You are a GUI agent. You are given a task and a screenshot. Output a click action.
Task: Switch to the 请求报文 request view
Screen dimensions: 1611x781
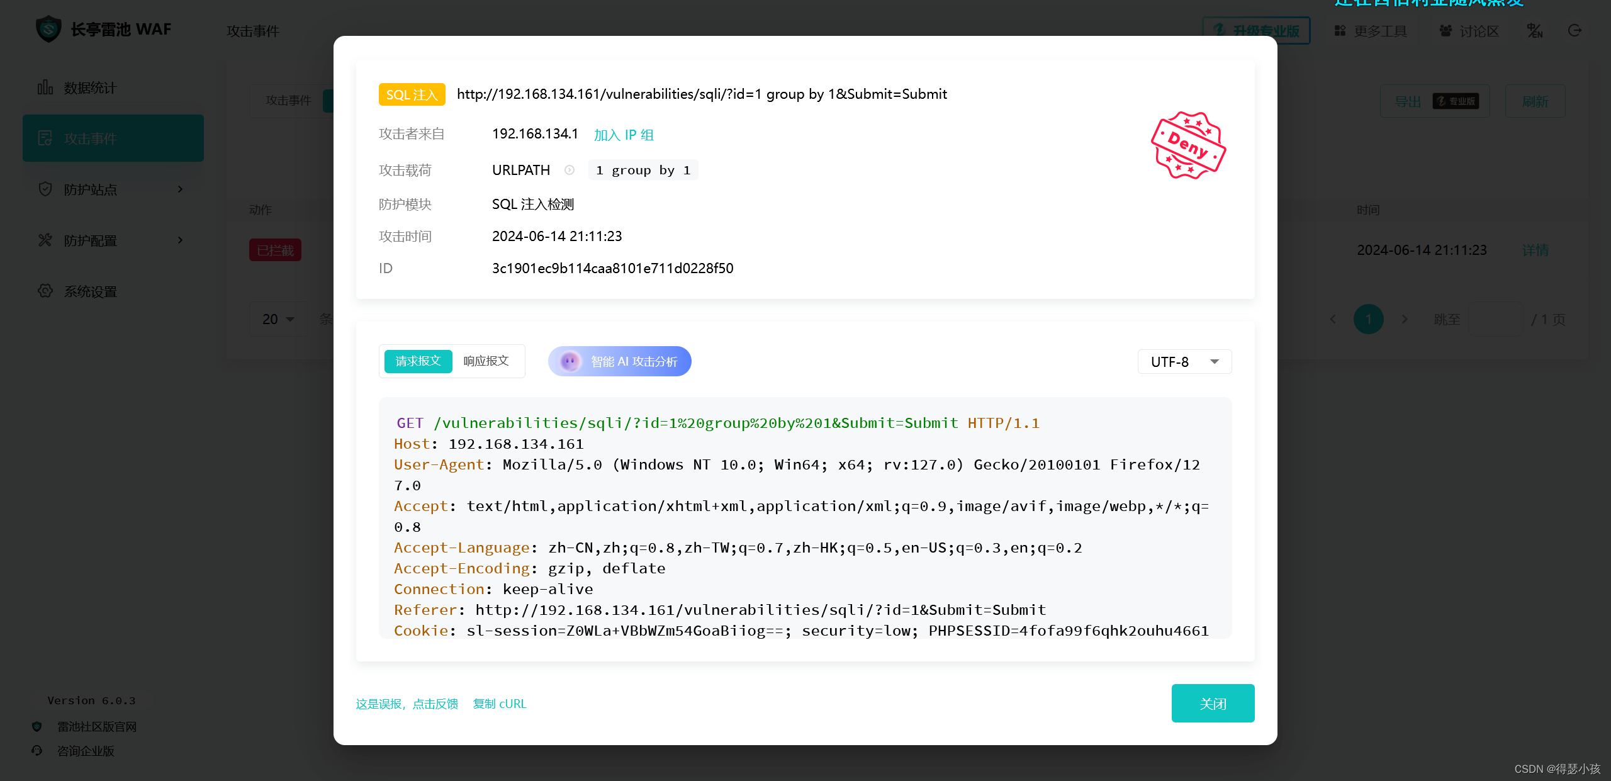pyautogui.click(x=418, y=361)
